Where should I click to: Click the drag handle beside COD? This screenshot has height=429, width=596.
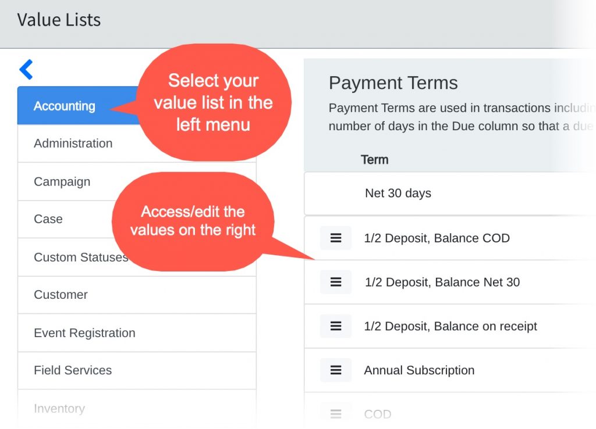click(335, 413)
